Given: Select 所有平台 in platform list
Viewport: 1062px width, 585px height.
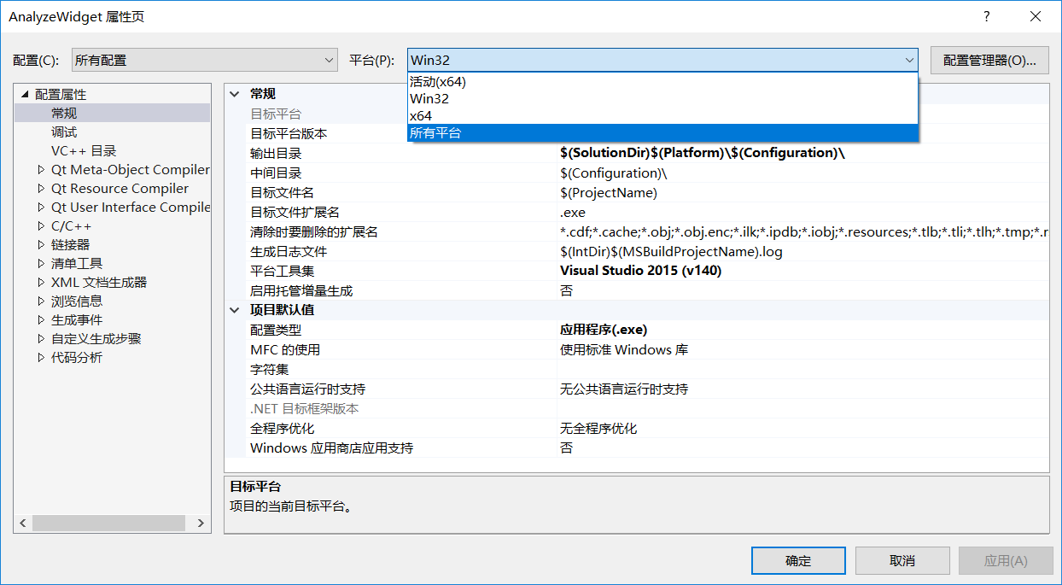Looking at the screenshot, I should coord(662,133).
